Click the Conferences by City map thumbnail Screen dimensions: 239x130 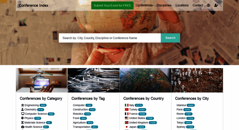pos(197,80)
